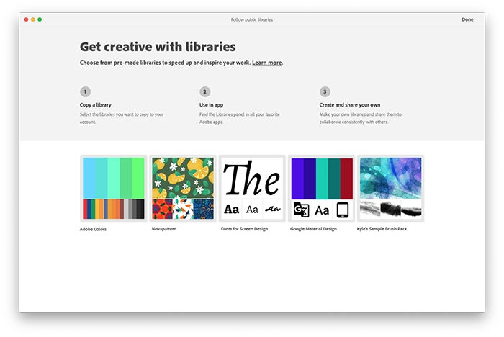Image resolution: width=504 pixels, height=337 pixels.
Task: Click the red geometric pattern tile in Novapattern
Action: 162,209
